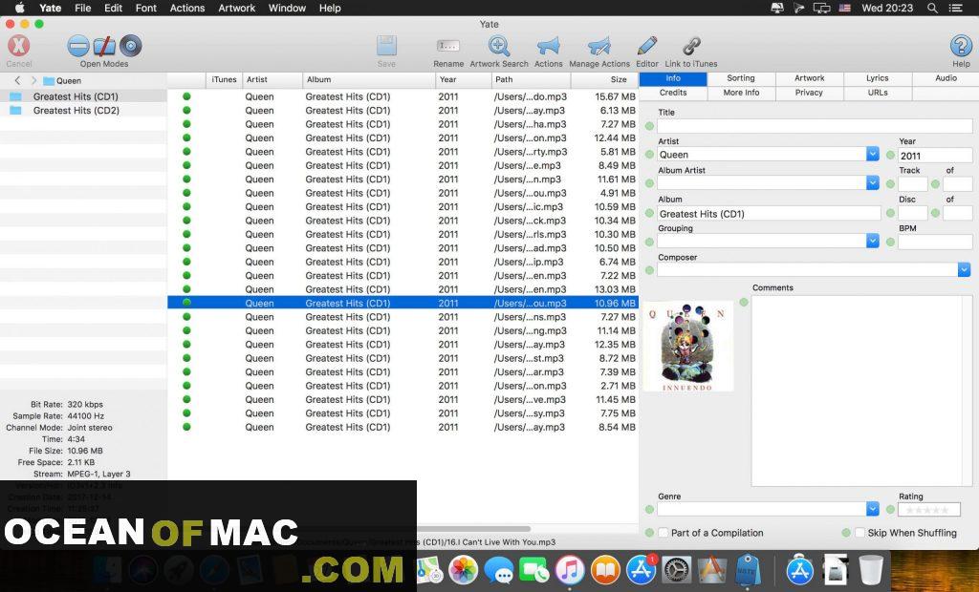Viewport: 979px width, 592px height.
Task: Click the blue Help question mark icon
Action: point(961,46)
